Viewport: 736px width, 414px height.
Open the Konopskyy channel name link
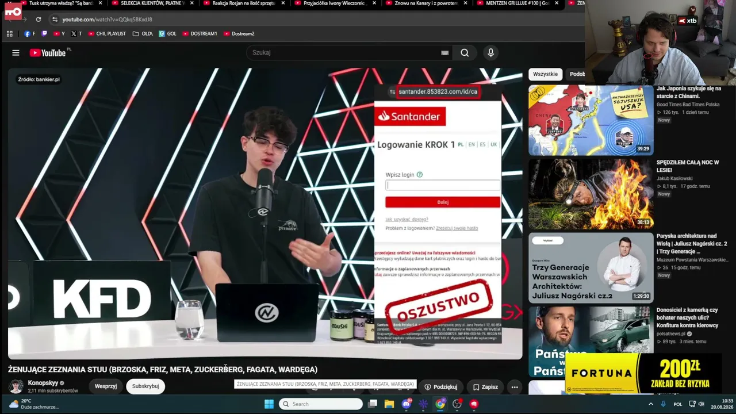point(43,383)
